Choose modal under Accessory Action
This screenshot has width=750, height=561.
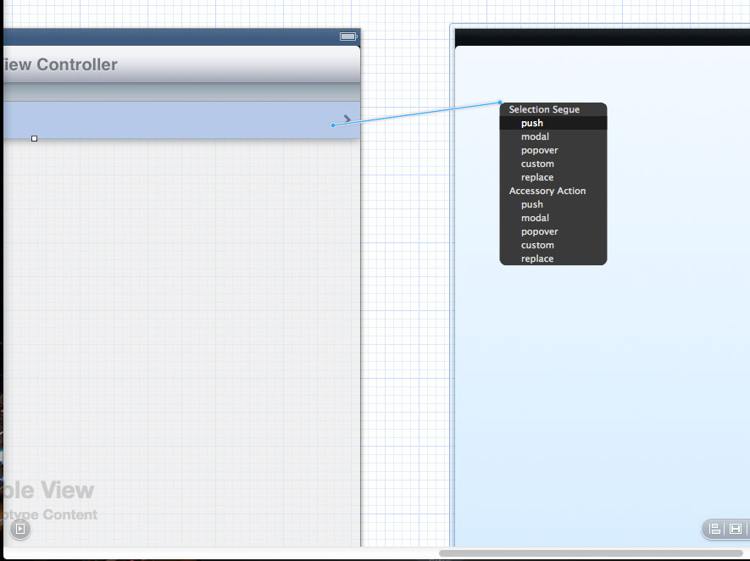click(x=535, y=218)
